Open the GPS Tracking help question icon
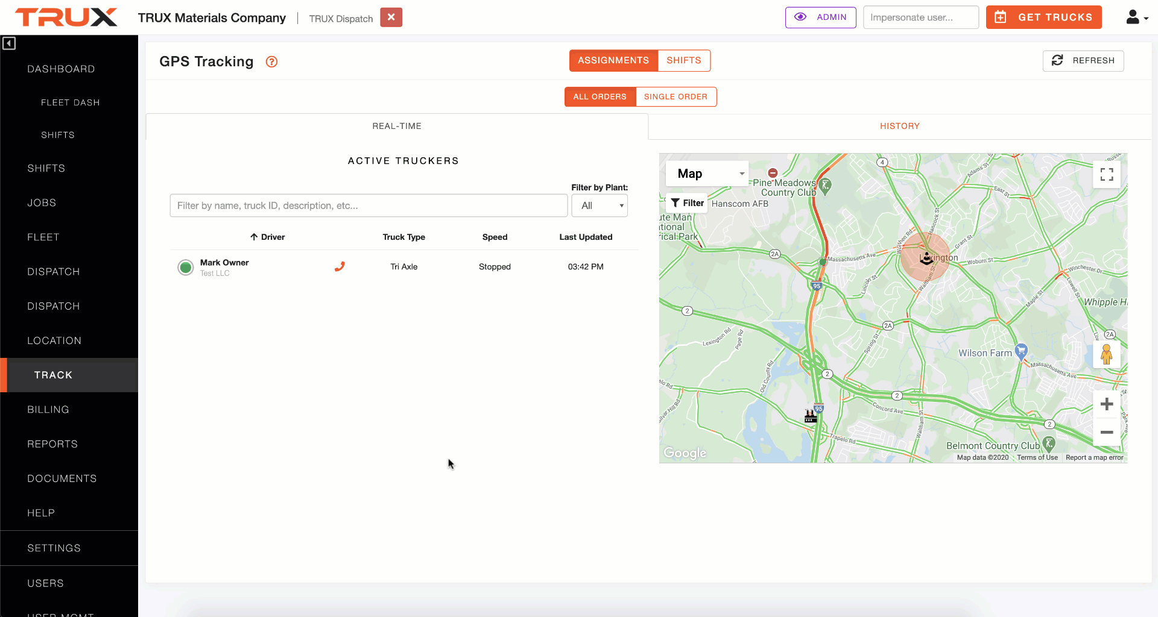The width and height of the screenshot is (1158, 617). [272, 61]
